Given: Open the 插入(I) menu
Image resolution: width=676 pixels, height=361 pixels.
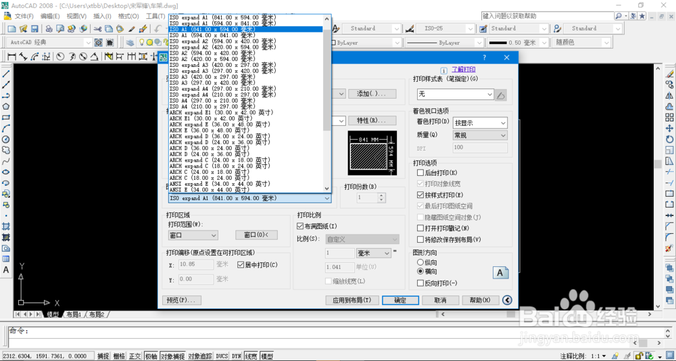Looking at the screenshot, I should pyautogui.click(x=102, y=16).
